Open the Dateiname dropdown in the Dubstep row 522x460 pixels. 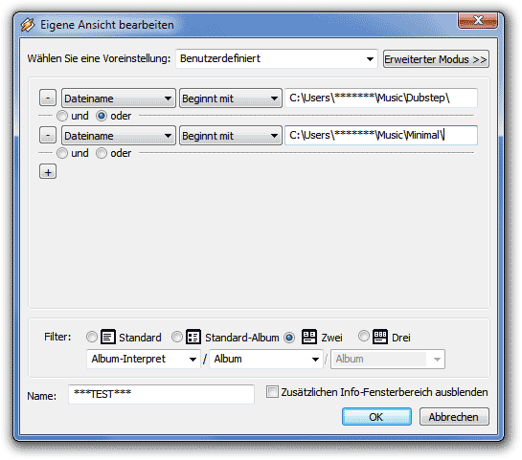click(x=119, y=99)
